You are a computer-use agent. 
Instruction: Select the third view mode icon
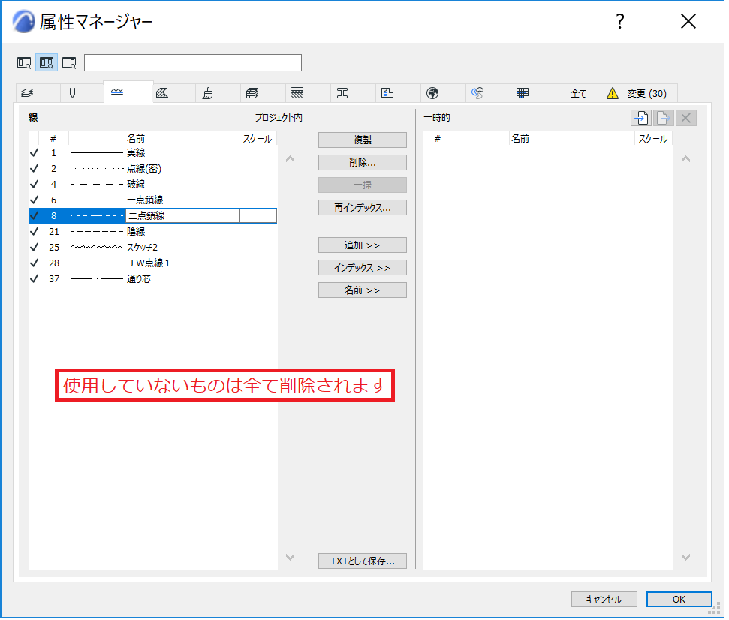click(x=69, y=63)
